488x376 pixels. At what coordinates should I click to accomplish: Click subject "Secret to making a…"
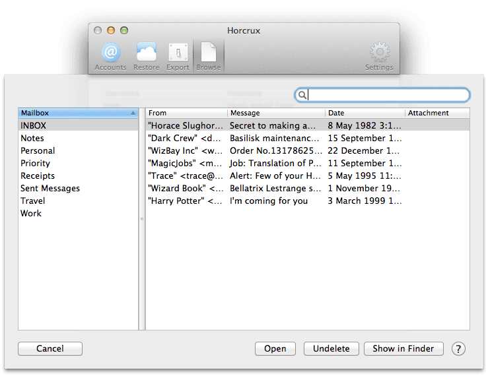(x=273, y=125)
